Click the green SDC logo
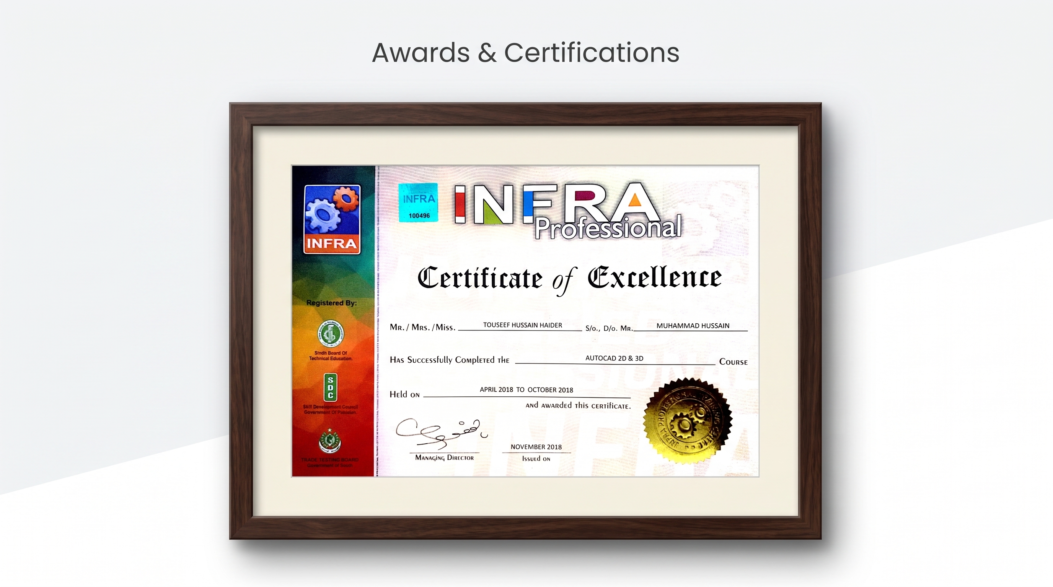The width and height of the screenshot is (1053, 587). pyautogui.click(x=330, y=387)
